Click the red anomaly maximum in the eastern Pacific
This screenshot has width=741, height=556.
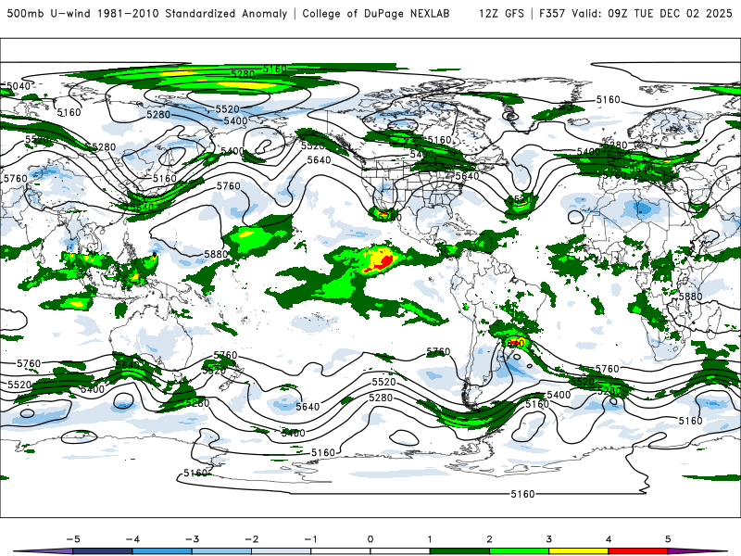[x=384, y=262]
